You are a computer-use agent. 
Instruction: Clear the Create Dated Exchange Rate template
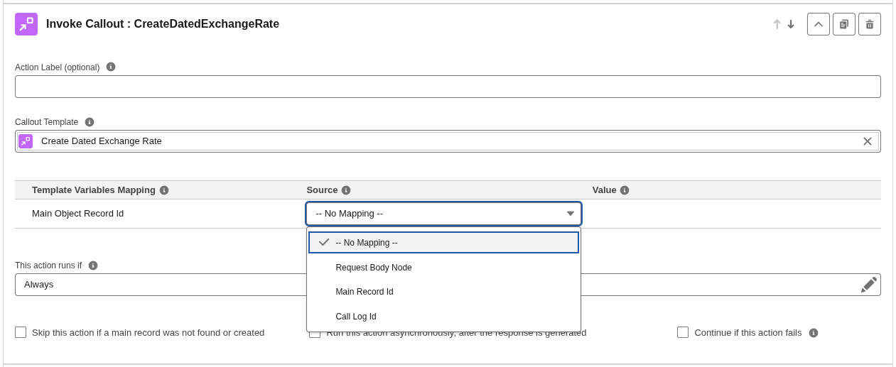868,141
